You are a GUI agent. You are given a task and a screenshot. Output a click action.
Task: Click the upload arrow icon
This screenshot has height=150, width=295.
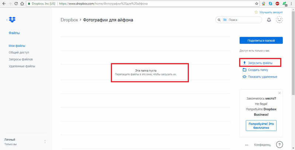244,63
